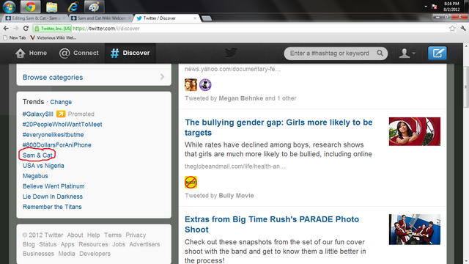Focus the address bar URL
Screen dimensions: 469x264
pyautogui.click(x=106, y=29)
